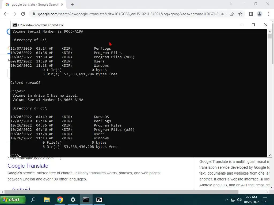Click the page horizontal scrollbar
This screenshot has height=205, width=274.
pyautogui.click(x=121, y=192)
